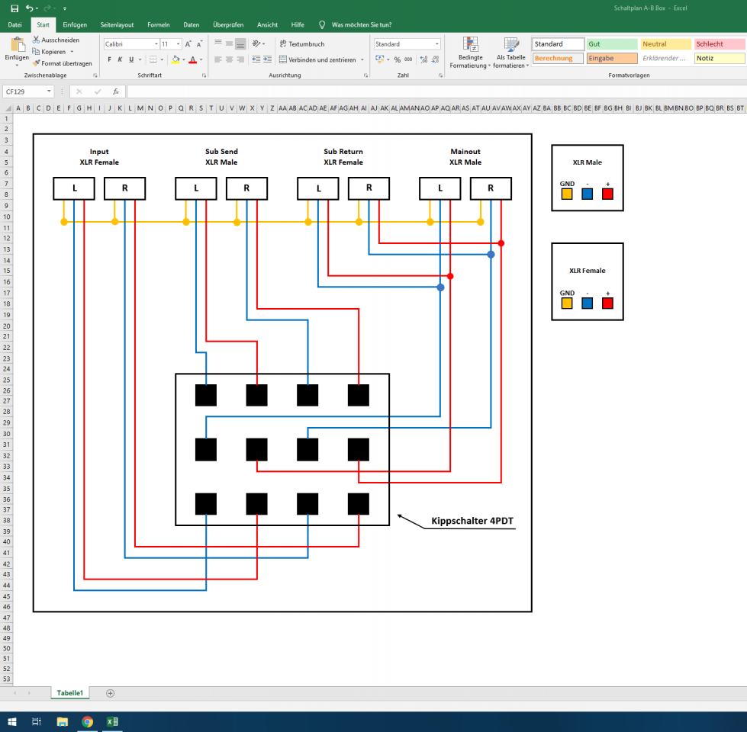Viewport: 747px width, 732px height.
Task: Apply the Schlecht cell style
Action: 720,44
